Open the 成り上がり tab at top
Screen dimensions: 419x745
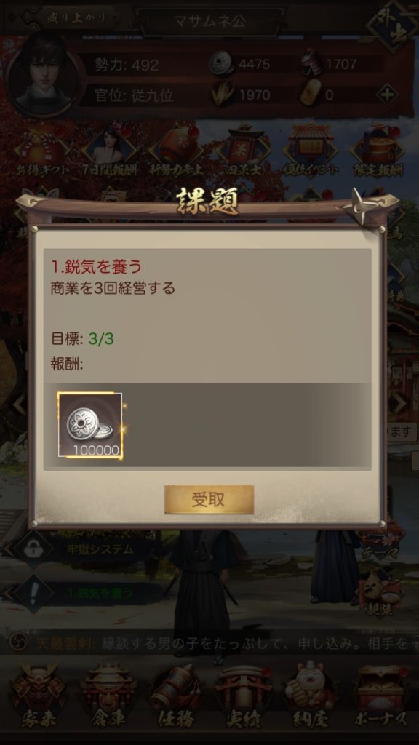point(77,17)
